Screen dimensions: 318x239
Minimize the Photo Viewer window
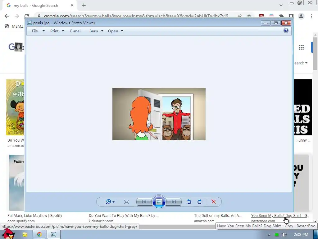(x=266, y=23)
